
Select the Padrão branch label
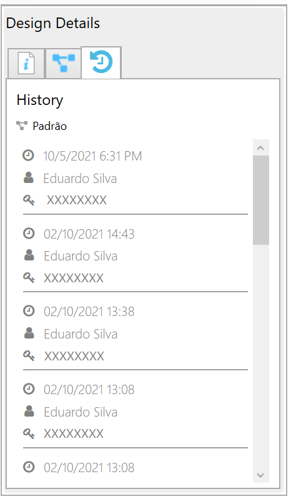(50, 126)
